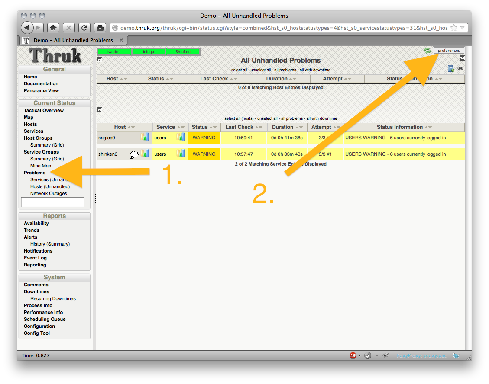The image size is (489, 384).
Task: Click the browser Home button
Action: (x=53, y=28)
